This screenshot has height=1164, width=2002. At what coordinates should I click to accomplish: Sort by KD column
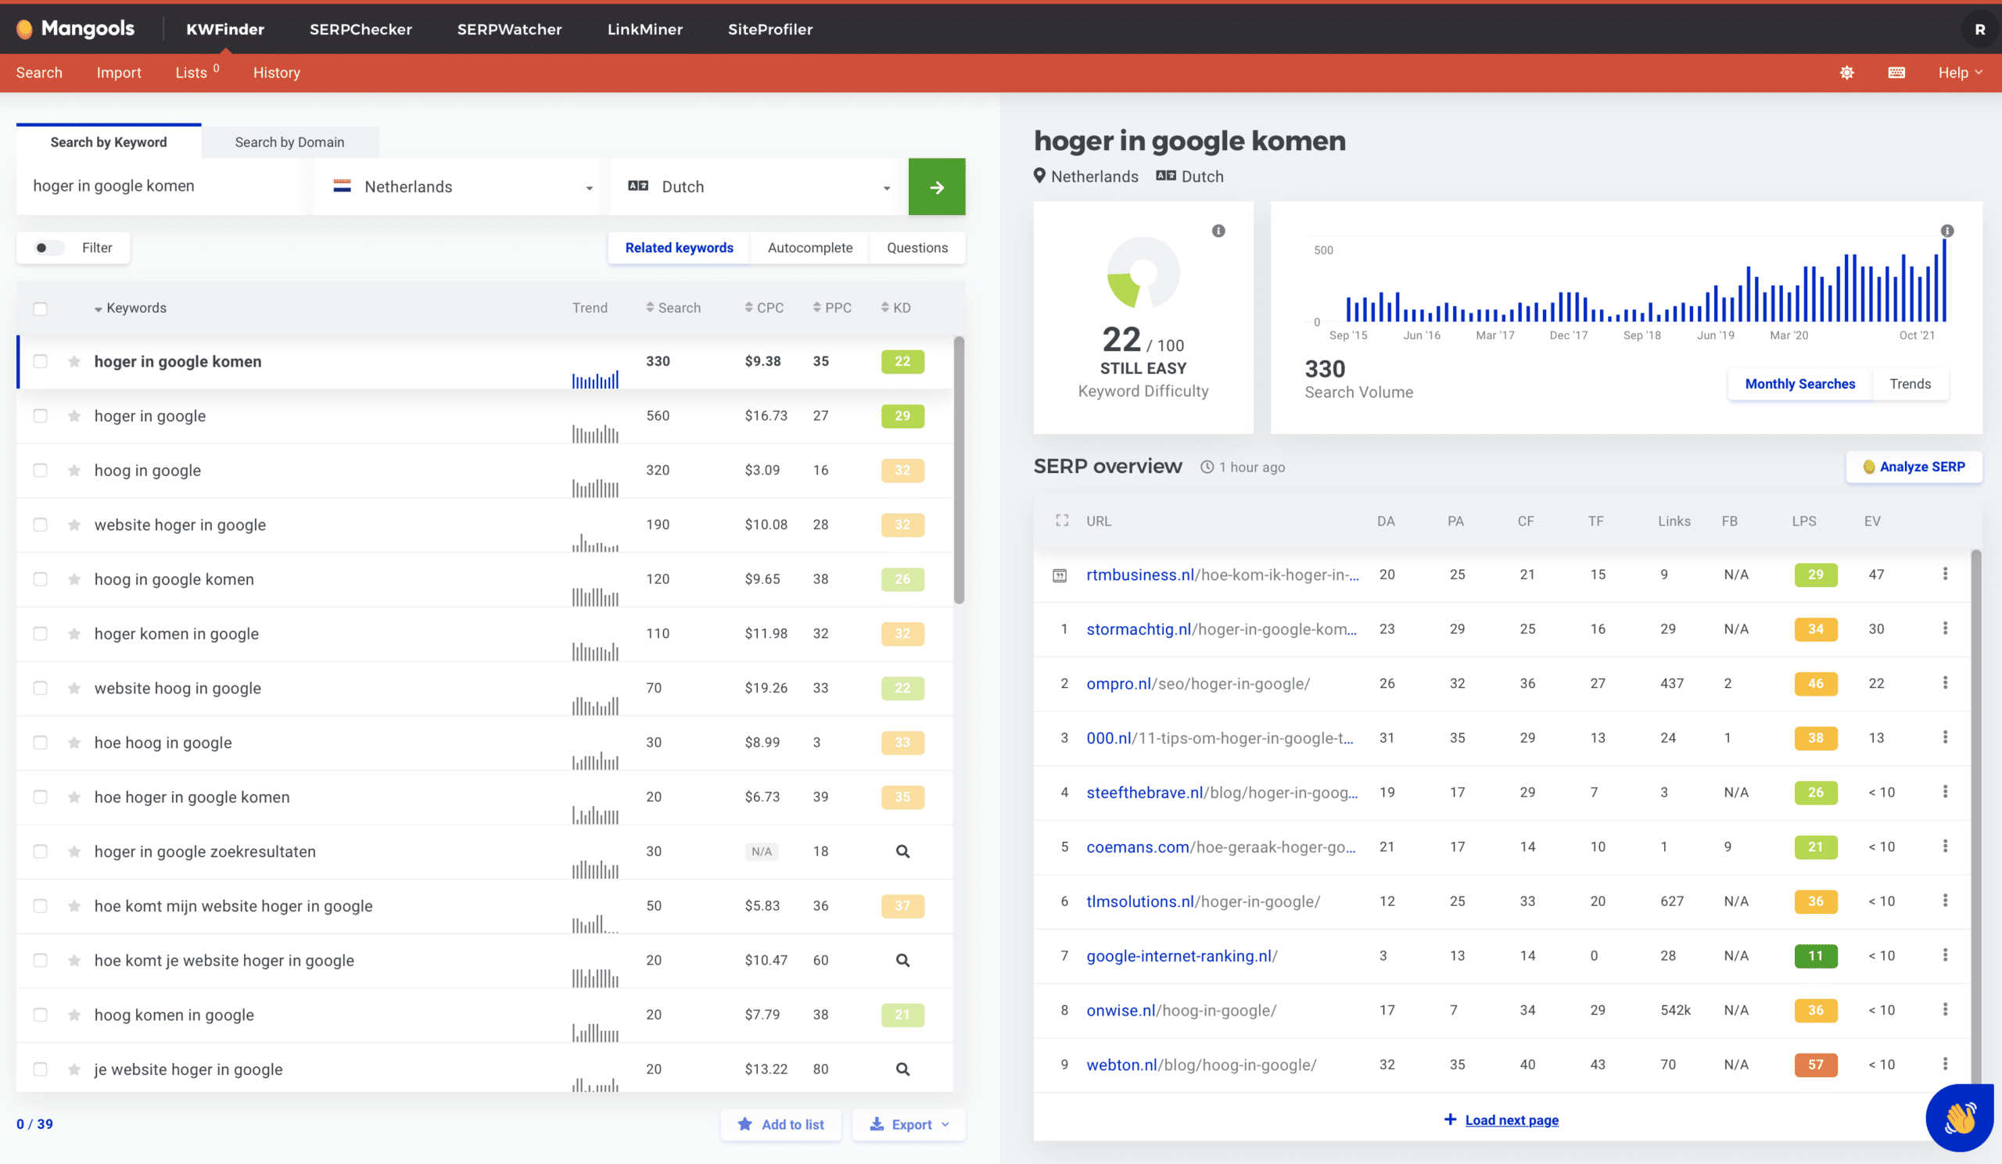click(x=895, y=307)
